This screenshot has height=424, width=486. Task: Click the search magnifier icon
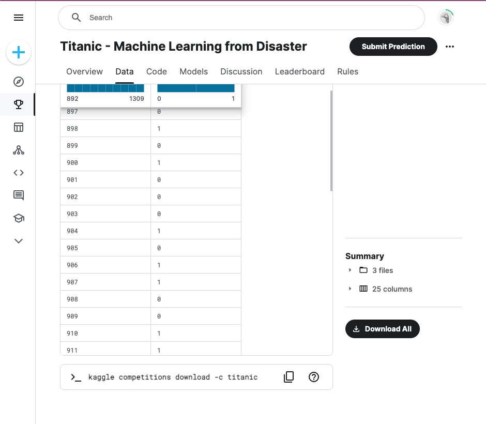(76, 18)
